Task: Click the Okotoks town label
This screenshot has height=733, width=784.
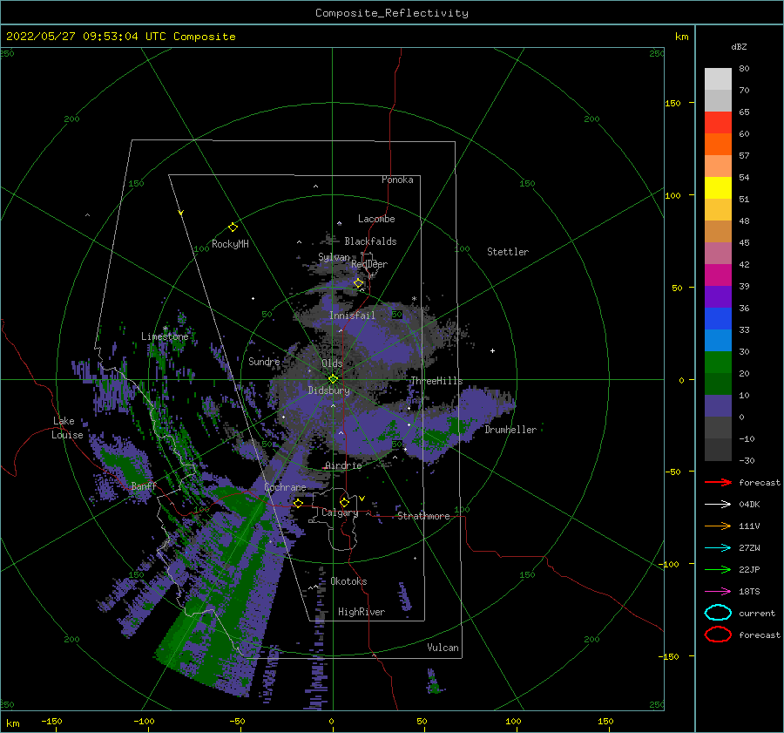Action: [348, 581]
